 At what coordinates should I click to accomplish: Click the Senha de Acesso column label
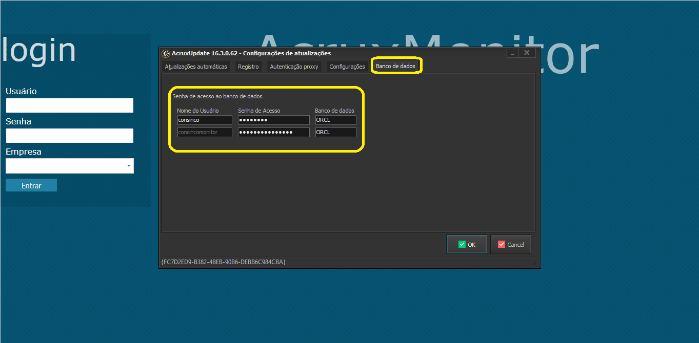(x=259, y=111)
